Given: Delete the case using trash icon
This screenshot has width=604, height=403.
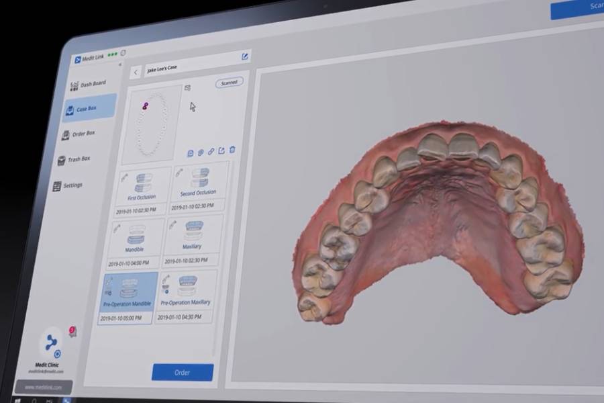Looking at the screenshot, I should [x=232, y=150].
